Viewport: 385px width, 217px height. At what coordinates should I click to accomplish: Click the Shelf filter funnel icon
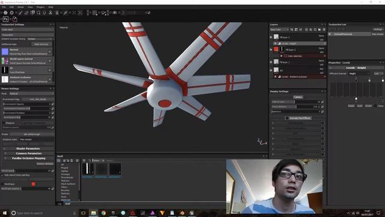[x=84, y=160]
